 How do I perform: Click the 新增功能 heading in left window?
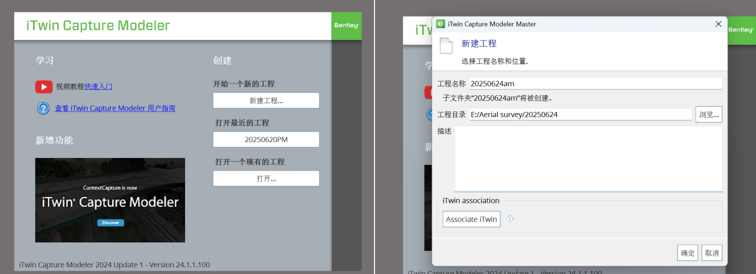(54, 140)
